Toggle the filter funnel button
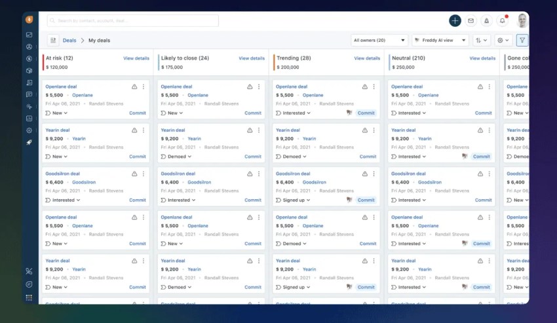The width and height of the screenshot is (557, 323). (522, 40)
